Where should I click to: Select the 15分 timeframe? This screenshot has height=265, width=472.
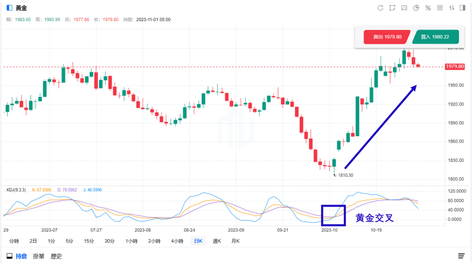(x=89, y=241)
